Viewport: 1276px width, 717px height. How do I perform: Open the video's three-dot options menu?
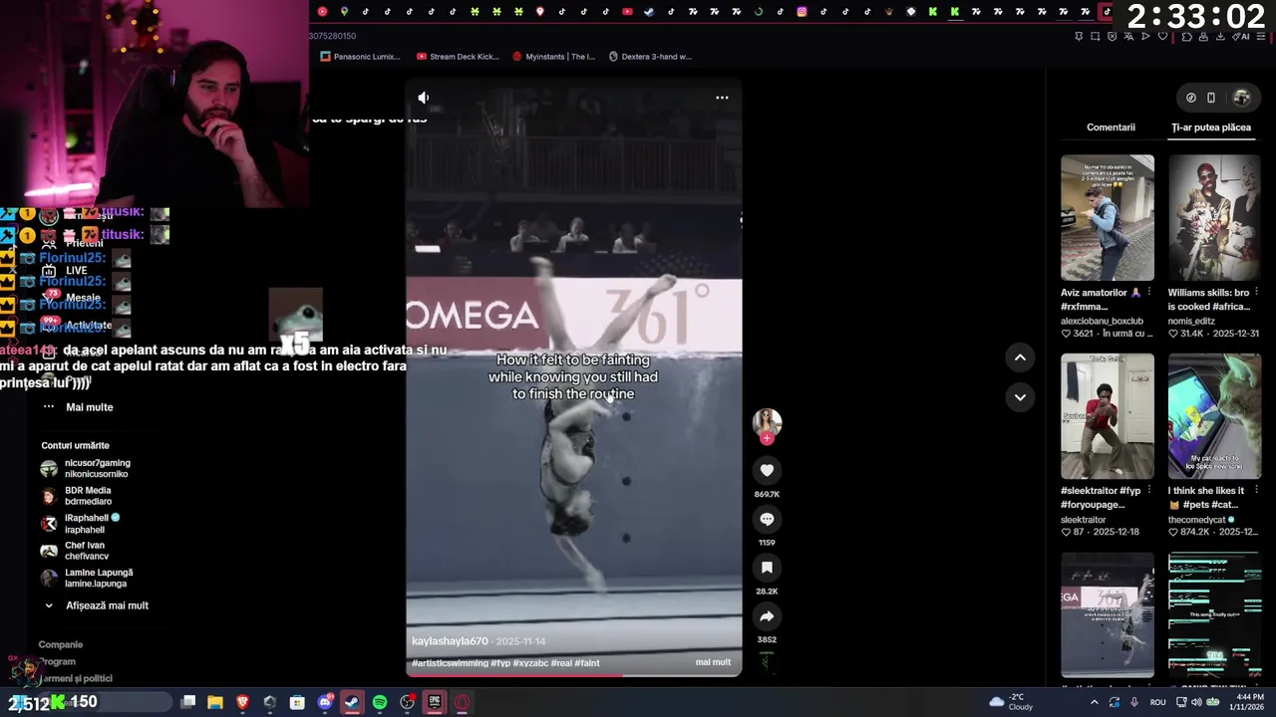tap(722, 98)
